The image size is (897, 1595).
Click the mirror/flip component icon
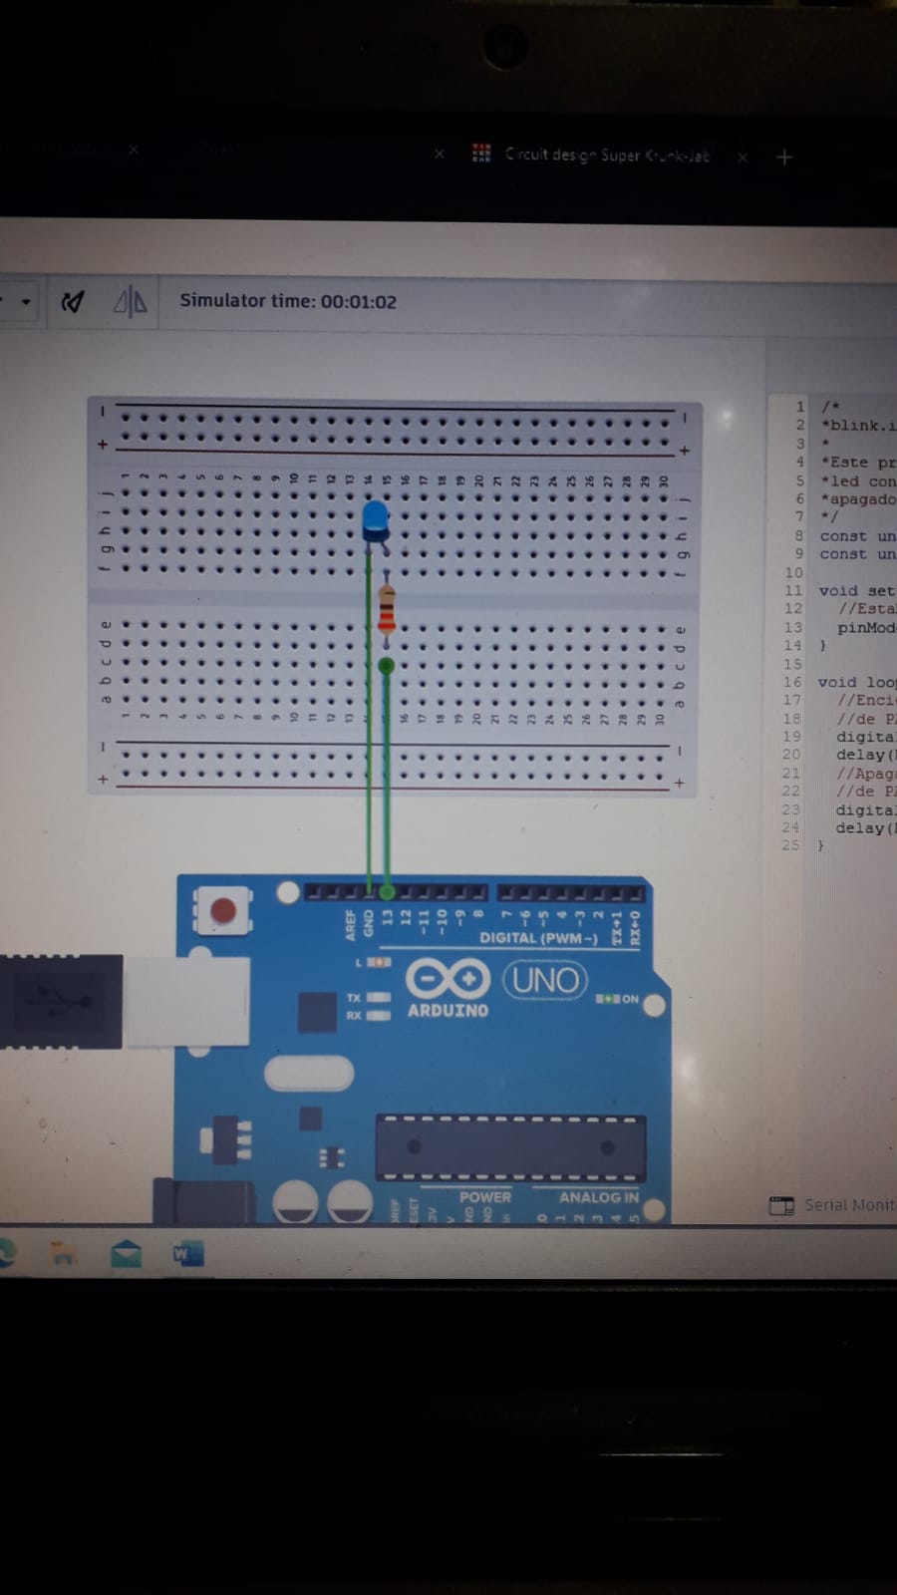[x=130, y=301]
